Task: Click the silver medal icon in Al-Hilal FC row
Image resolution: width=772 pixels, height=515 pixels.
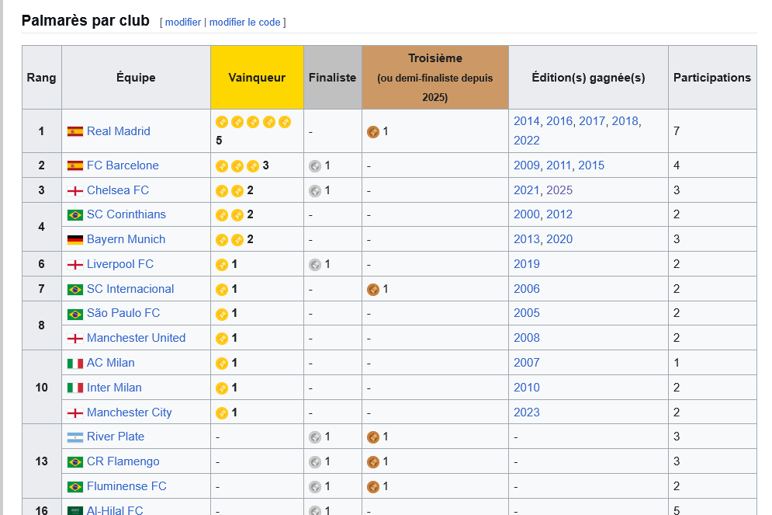Action: pyautogui.click(x=315, y=510)
